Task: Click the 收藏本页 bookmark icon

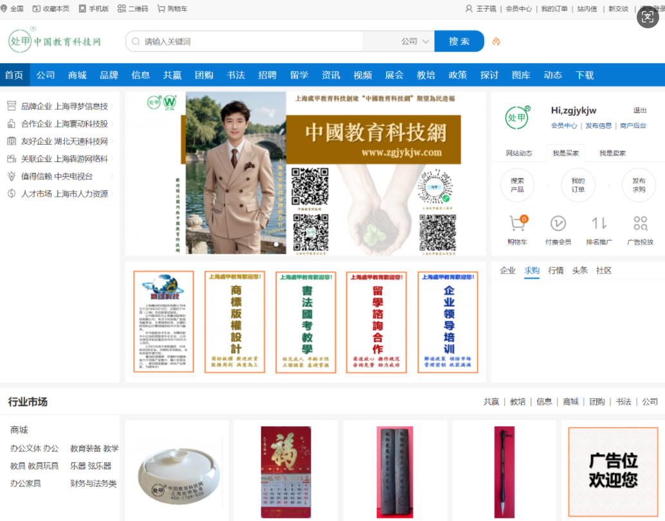Action: (37, 8)
